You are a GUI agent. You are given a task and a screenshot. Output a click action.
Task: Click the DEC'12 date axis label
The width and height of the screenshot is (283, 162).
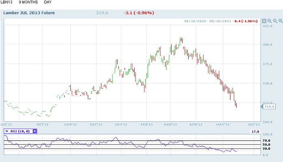tap(96, 125)
